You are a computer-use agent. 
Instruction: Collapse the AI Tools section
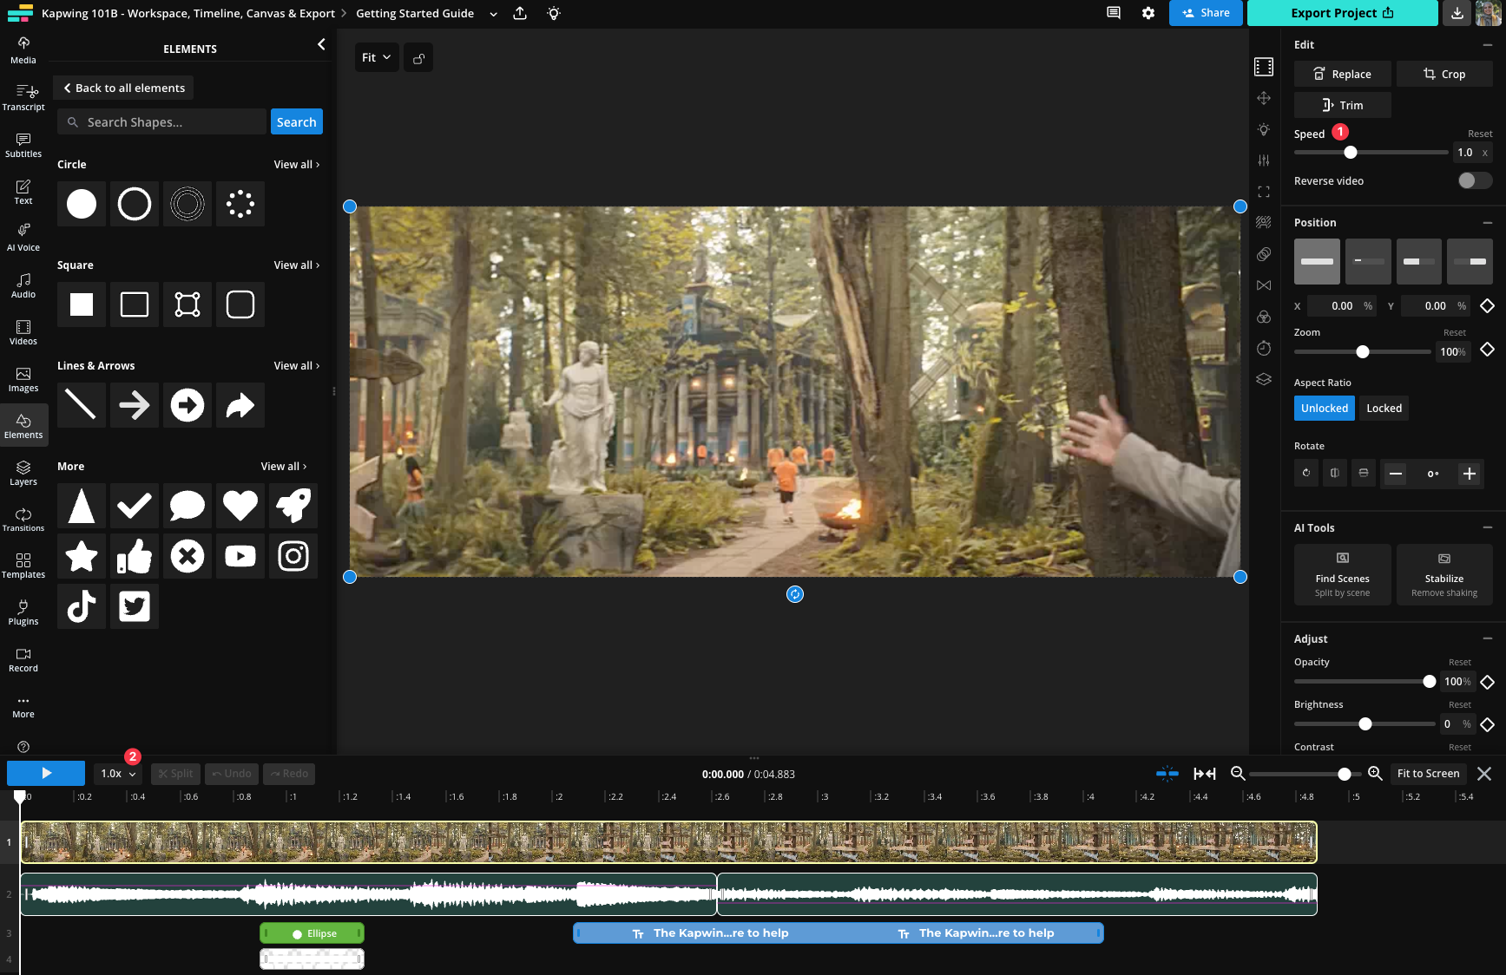coord(1487,527)
